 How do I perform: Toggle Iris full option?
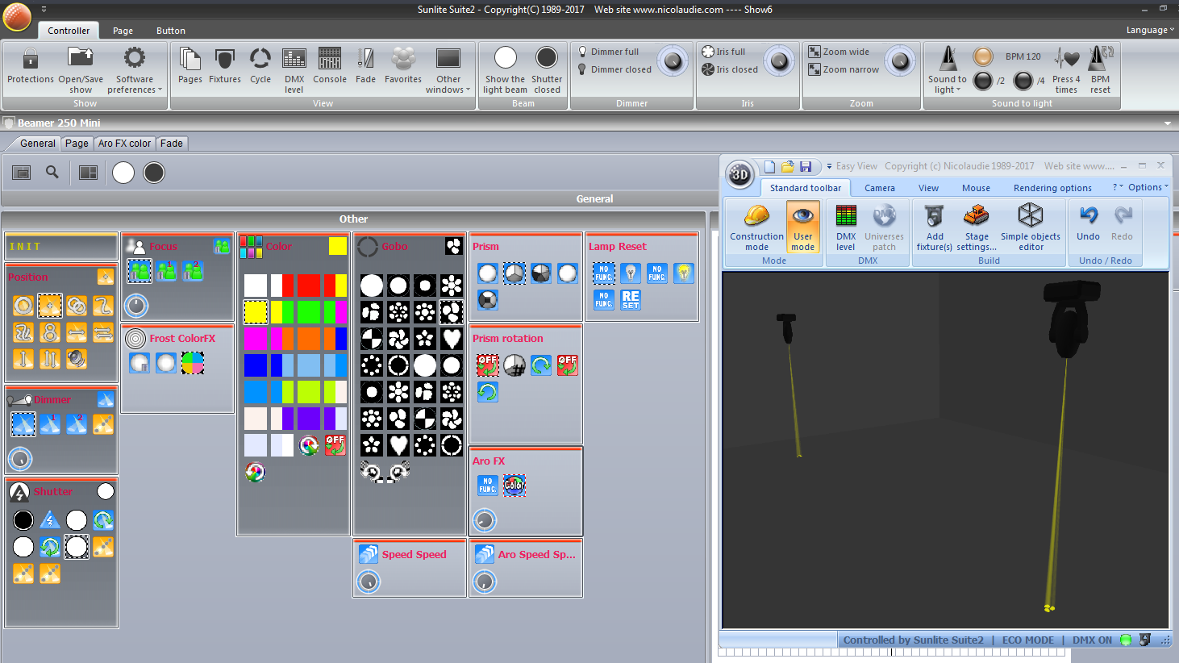pos(724,52)
